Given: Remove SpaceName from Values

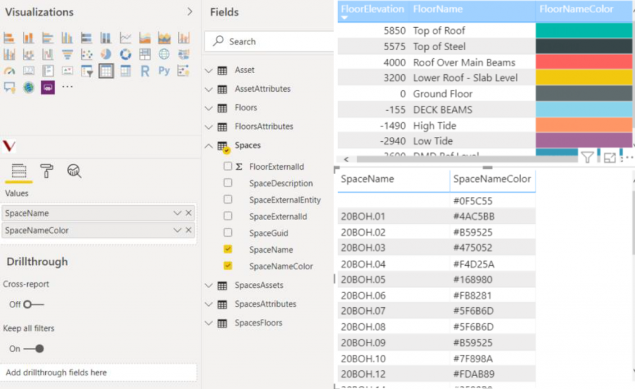Looking at the screenshot, I should click(x=189, y=212).
